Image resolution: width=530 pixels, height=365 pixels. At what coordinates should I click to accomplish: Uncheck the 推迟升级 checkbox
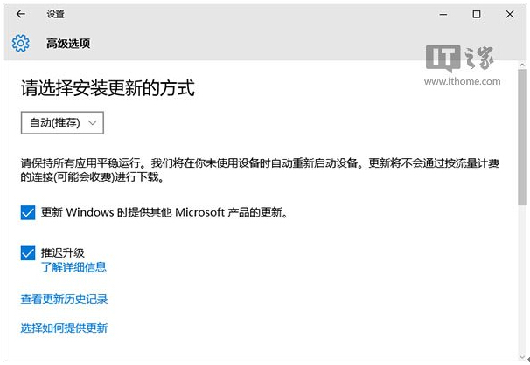(28, 253)
